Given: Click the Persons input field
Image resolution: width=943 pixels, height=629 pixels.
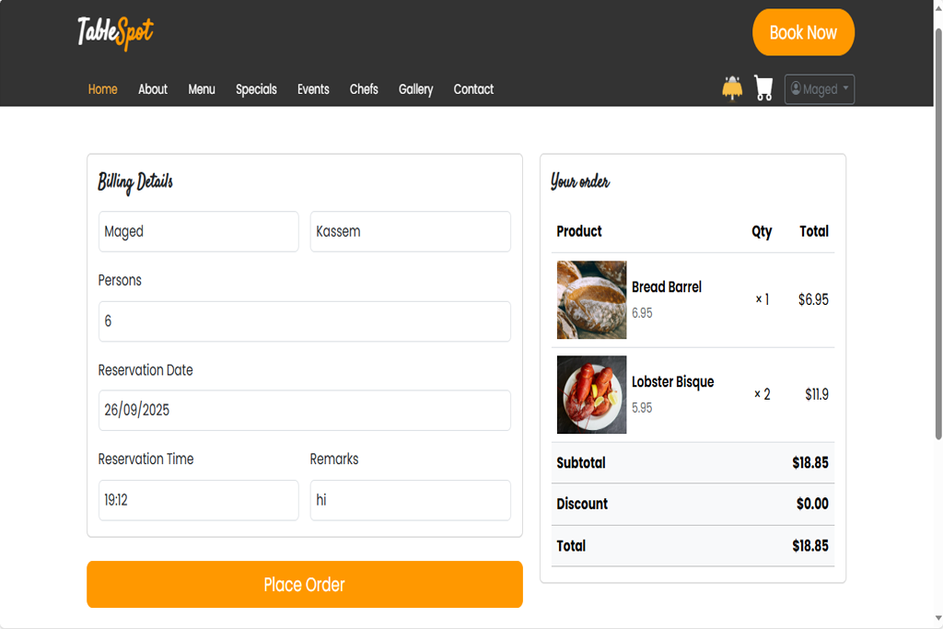Looking at the screenshot, I should point(304,321).
